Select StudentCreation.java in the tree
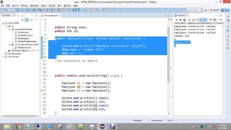This screenshot has height=130, width=231. (27, 42)
